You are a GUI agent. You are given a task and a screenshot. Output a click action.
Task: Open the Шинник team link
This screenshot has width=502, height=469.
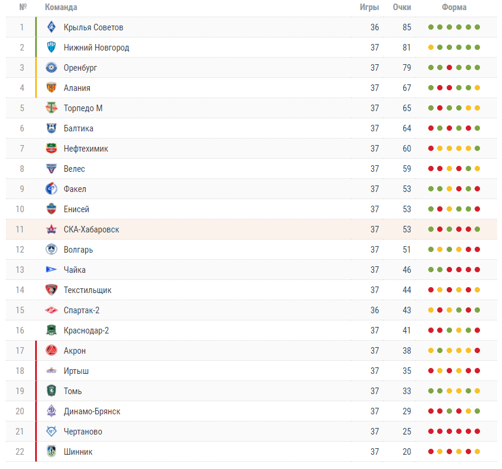click(x=78, y=452)
